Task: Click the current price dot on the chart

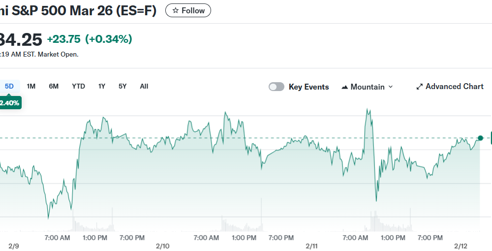Action: [480, 138]
